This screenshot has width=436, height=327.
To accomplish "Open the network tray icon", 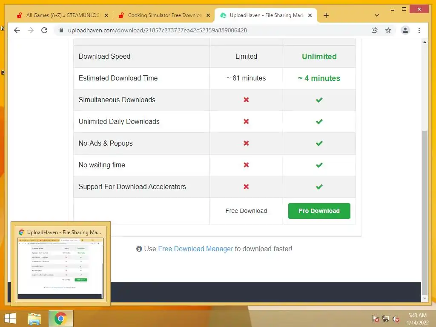I will 385,319.
